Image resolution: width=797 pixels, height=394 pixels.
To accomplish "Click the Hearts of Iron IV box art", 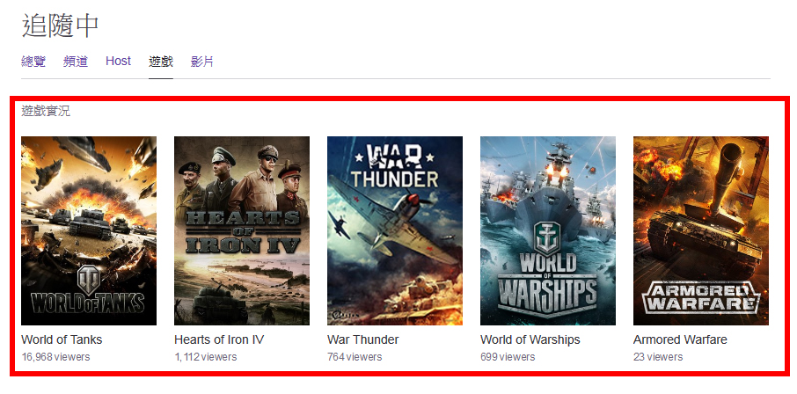I will pos(242,230).
